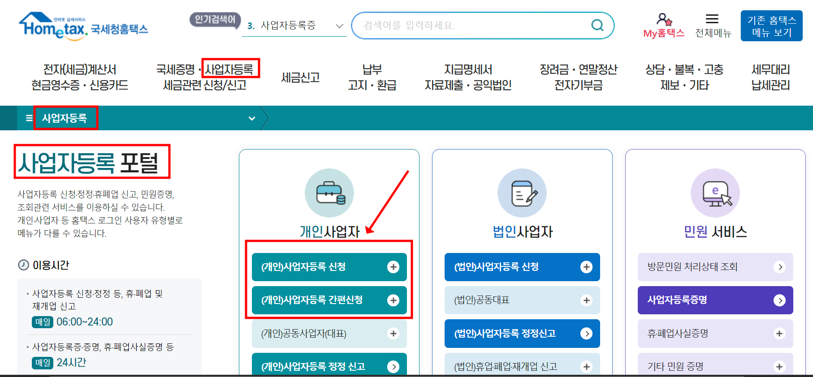The height and width of the screenshot is (377, 813).
Task: Open the 납부 고지·환급 menu
Action: pyautogui.click(x=372, y=77)
